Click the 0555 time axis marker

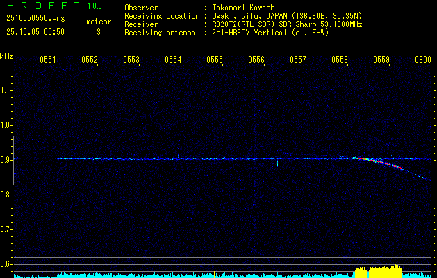click(x=215, y=60)
